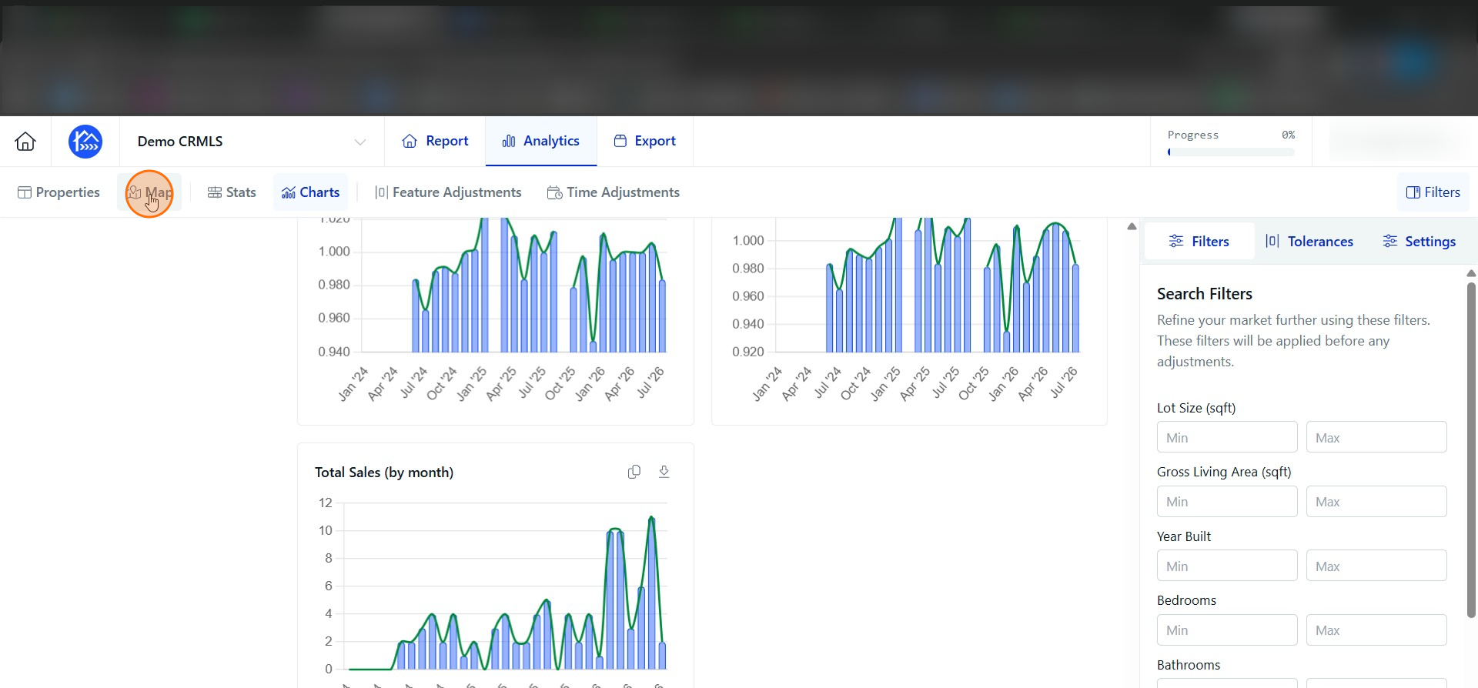The height and width of the screenshot is (688, 1478).
Task: Open Time Adjustments
Action: 614,192
